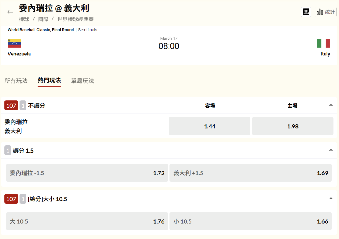Select 主場 moneyline odds 1.98
339x239 pixels.
pyautogui.click(x=293, y=126)
